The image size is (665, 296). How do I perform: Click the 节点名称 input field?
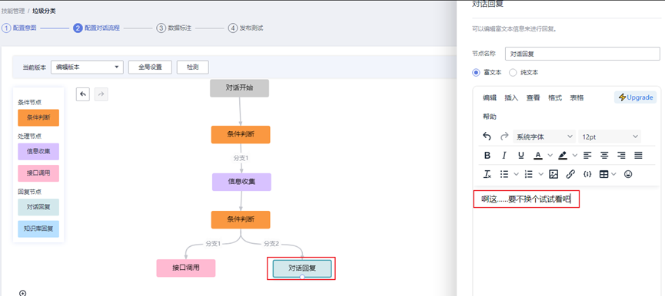click(x=583, y=54)
